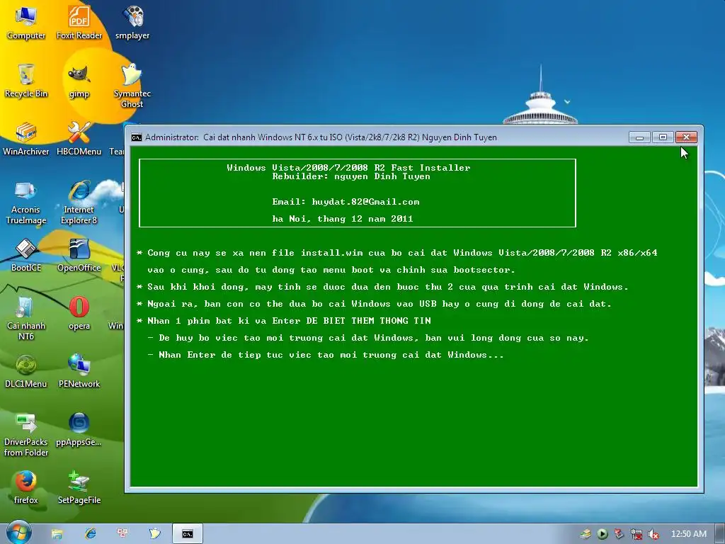Viewport: 725px width, 544px height.
Task: Click the firefox desktop icon
Action: tap(26, 487)
